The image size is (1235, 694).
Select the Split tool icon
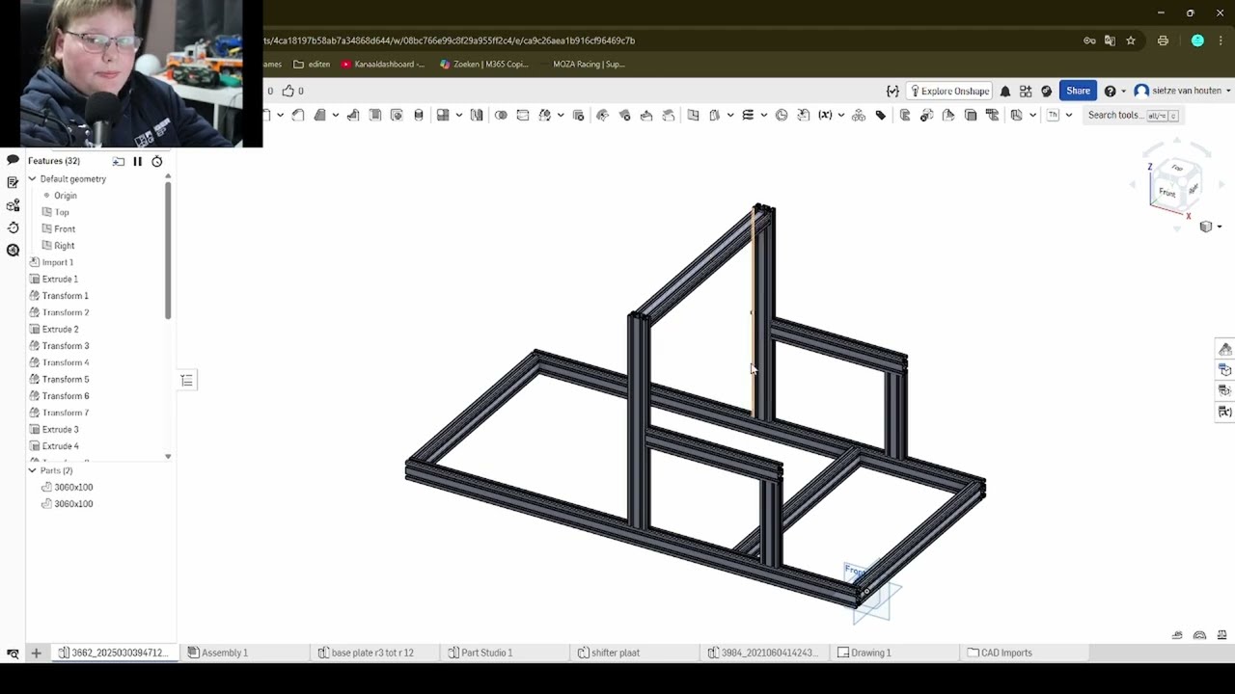(x=523, y=116)
